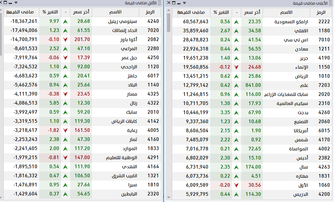The height and width of the screenshot is (202, 334).
Task: Sort left panel by التغير % header
Action: [x=50, y=12]
